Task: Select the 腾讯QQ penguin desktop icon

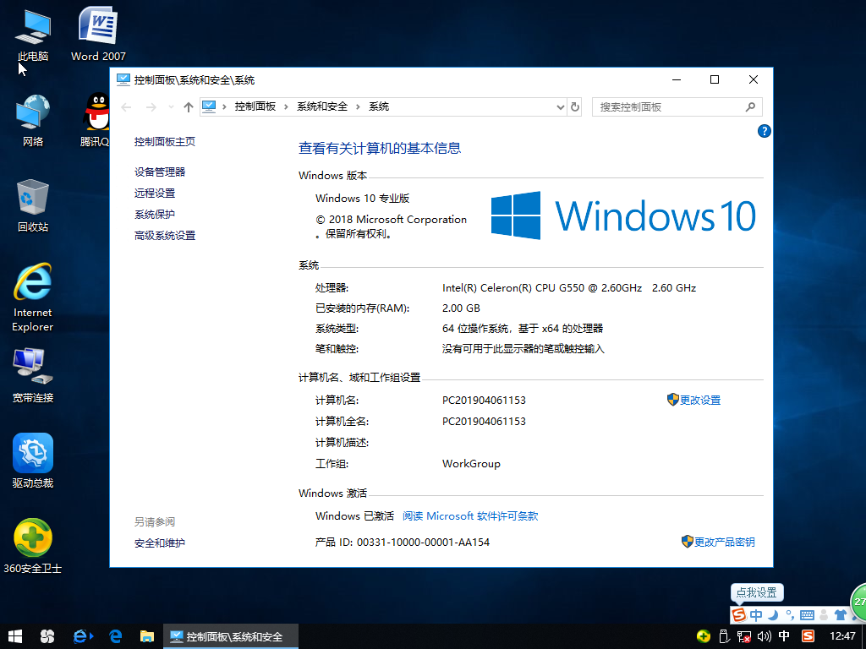Action: [x=95, y=120]
